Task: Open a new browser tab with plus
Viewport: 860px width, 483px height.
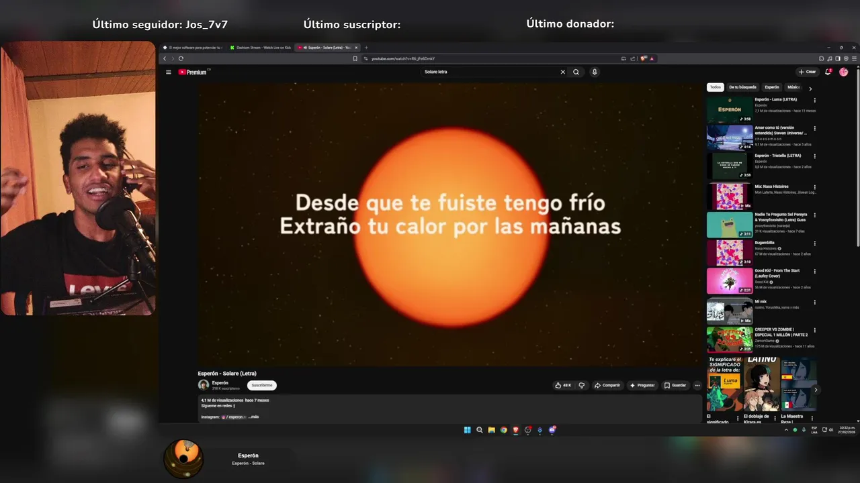Action: coord(366,48)
